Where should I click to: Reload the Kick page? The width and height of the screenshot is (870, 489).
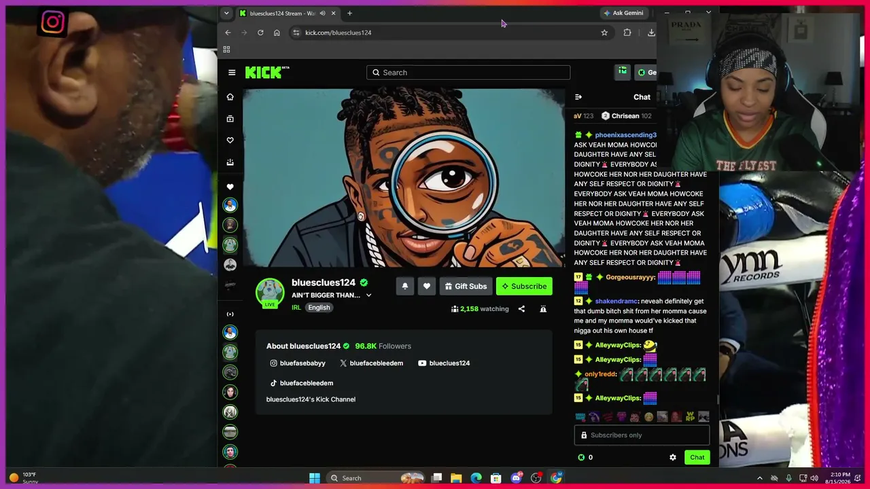(260, 33)
